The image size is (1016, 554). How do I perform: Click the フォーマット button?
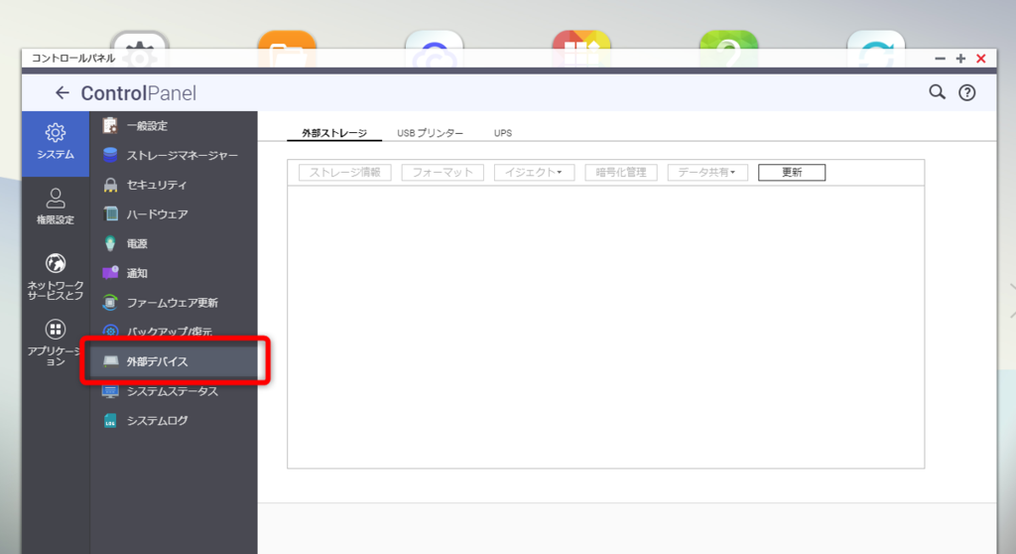click(443, 173)
